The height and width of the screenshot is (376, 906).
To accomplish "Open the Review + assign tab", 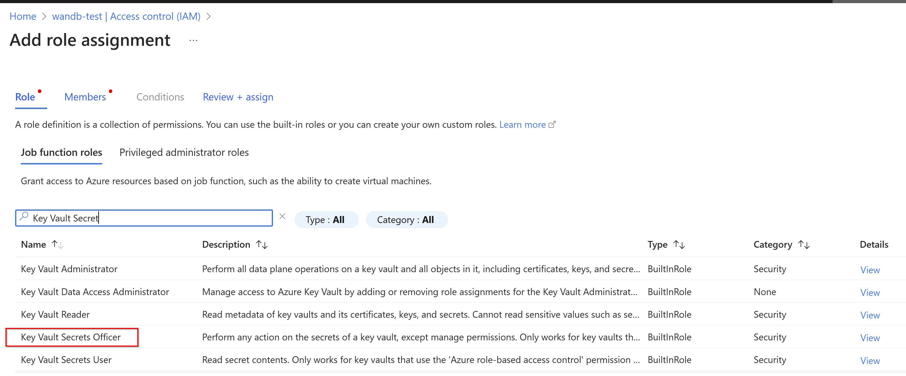I will point(238,97).
